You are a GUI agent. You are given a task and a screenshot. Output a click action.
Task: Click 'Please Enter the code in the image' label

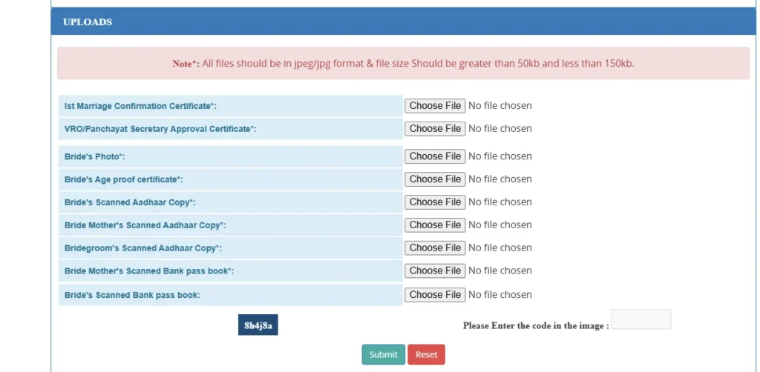(x=536, y=325)
